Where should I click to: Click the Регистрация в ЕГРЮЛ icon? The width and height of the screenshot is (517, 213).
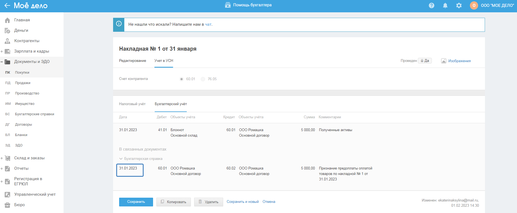click(7, 181)
